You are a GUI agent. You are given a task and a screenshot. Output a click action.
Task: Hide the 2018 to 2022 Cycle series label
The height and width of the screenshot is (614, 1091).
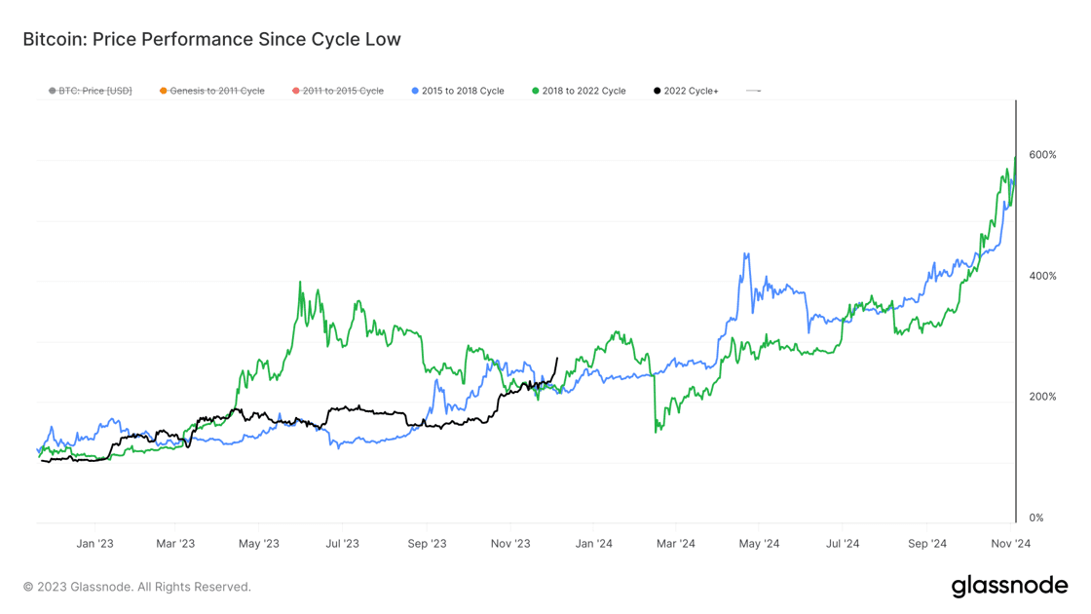pyautogui.click(x=584, y=91)
